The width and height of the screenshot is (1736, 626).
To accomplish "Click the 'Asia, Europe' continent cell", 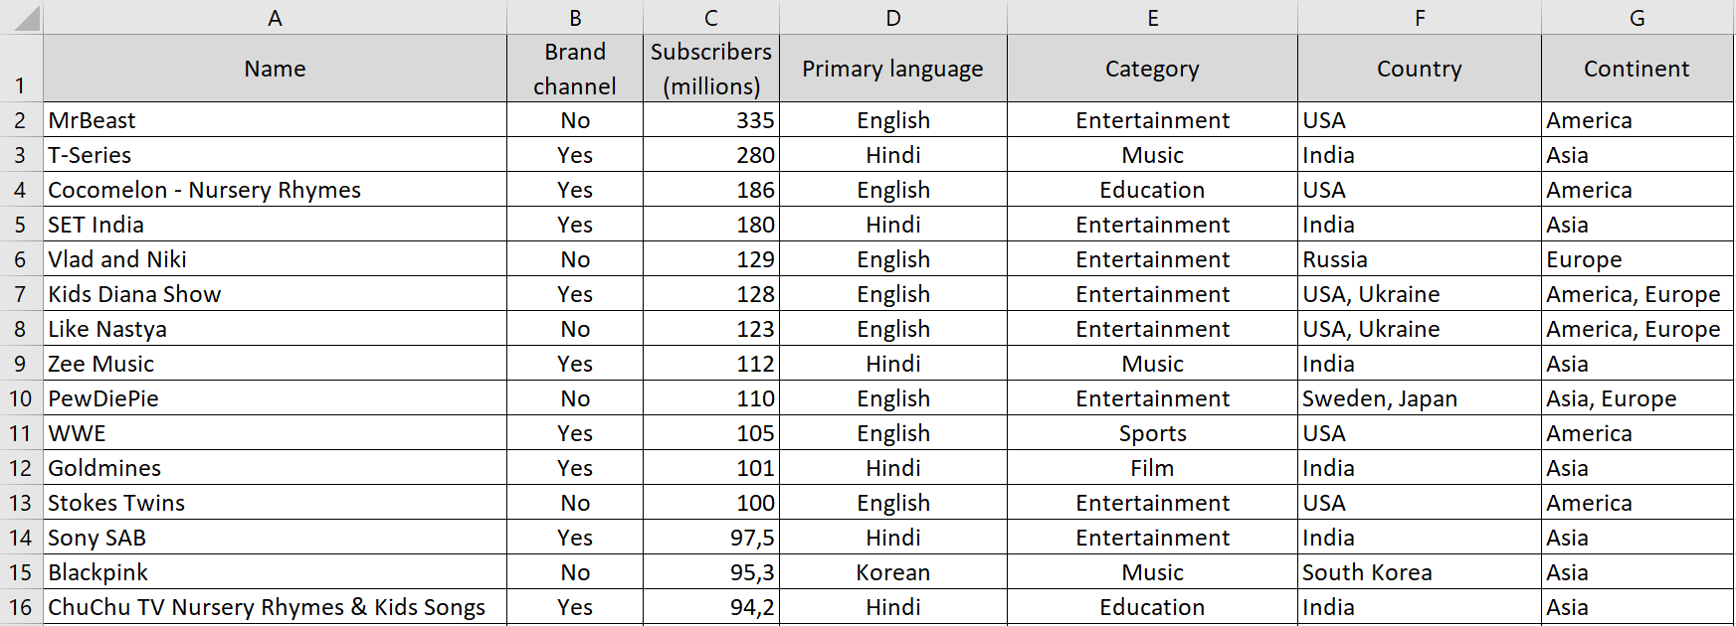I will [x=1637, y=398].
